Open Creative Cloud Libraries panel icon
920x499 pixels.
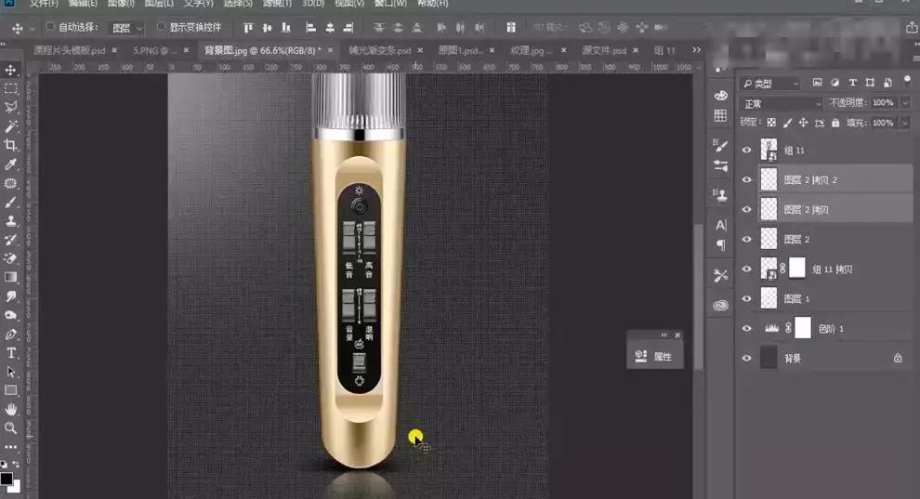coord(720,305)
